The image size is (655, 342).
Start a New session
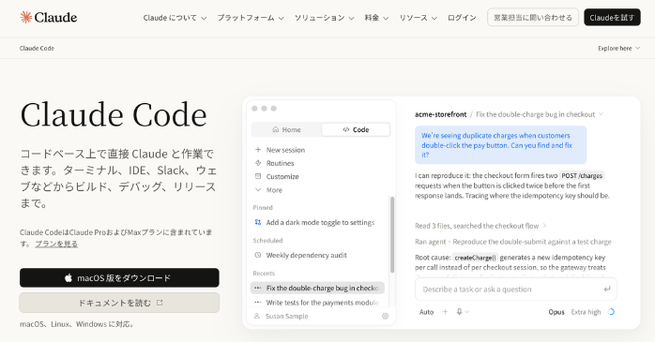(x=285, y=150)
